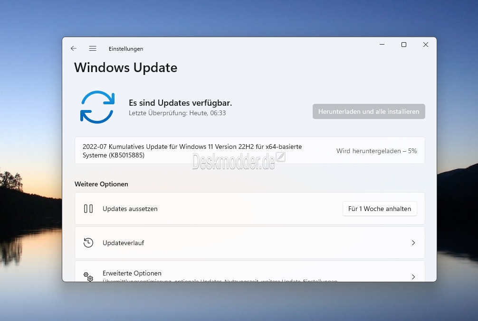Pause updates with Für 1 Woche anhalten
478x321 pixels.
tap(380, 209)
